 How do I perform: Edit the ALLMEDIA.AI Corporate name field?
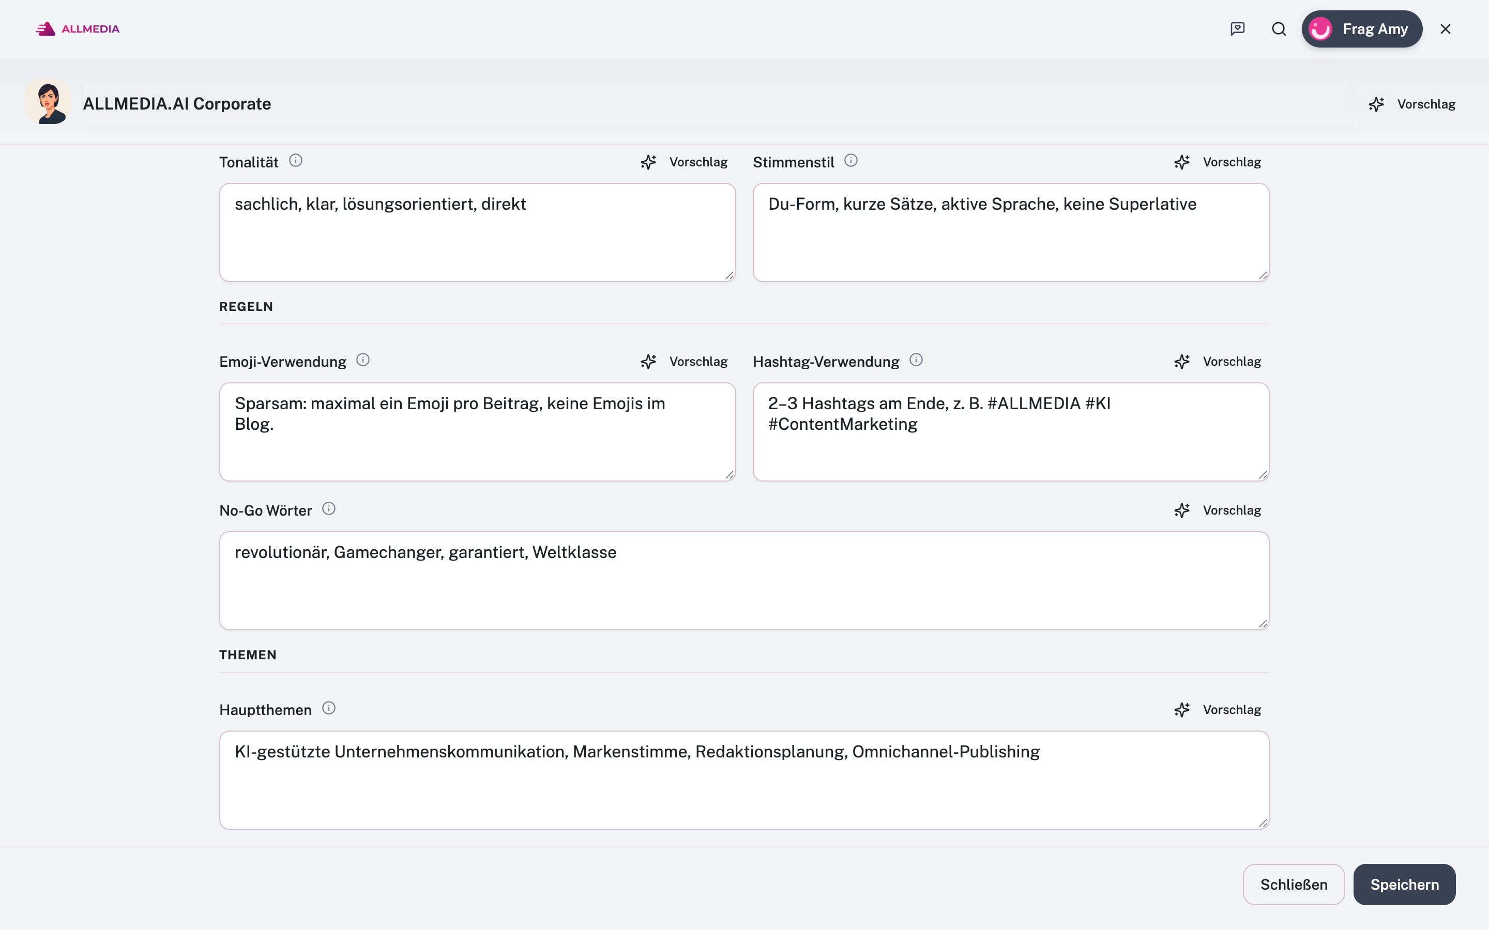(716, 104)
